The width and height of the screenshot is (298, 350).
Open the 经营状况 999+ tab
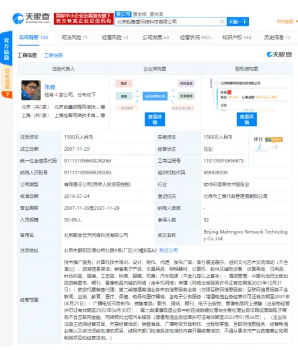tap(196, 38)
